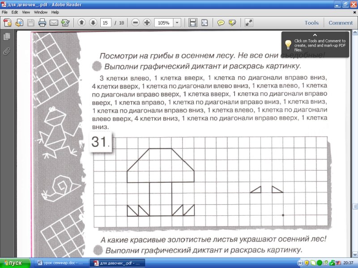This screenshot has width=358, height=268.
Task: Go to previous page with up arrow
Action: tap(82, 23)
